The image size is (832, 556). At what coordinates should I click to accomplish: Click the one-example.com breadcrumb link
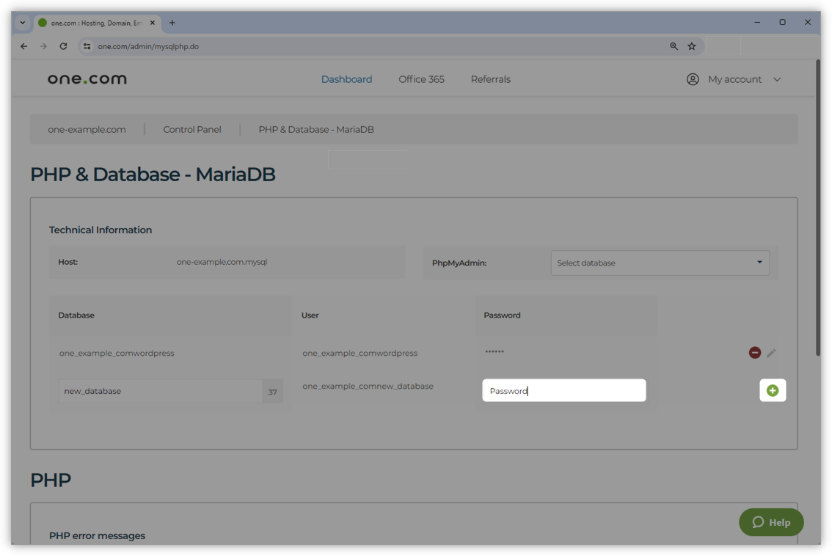pyautogui.click(x=87, y=129)
